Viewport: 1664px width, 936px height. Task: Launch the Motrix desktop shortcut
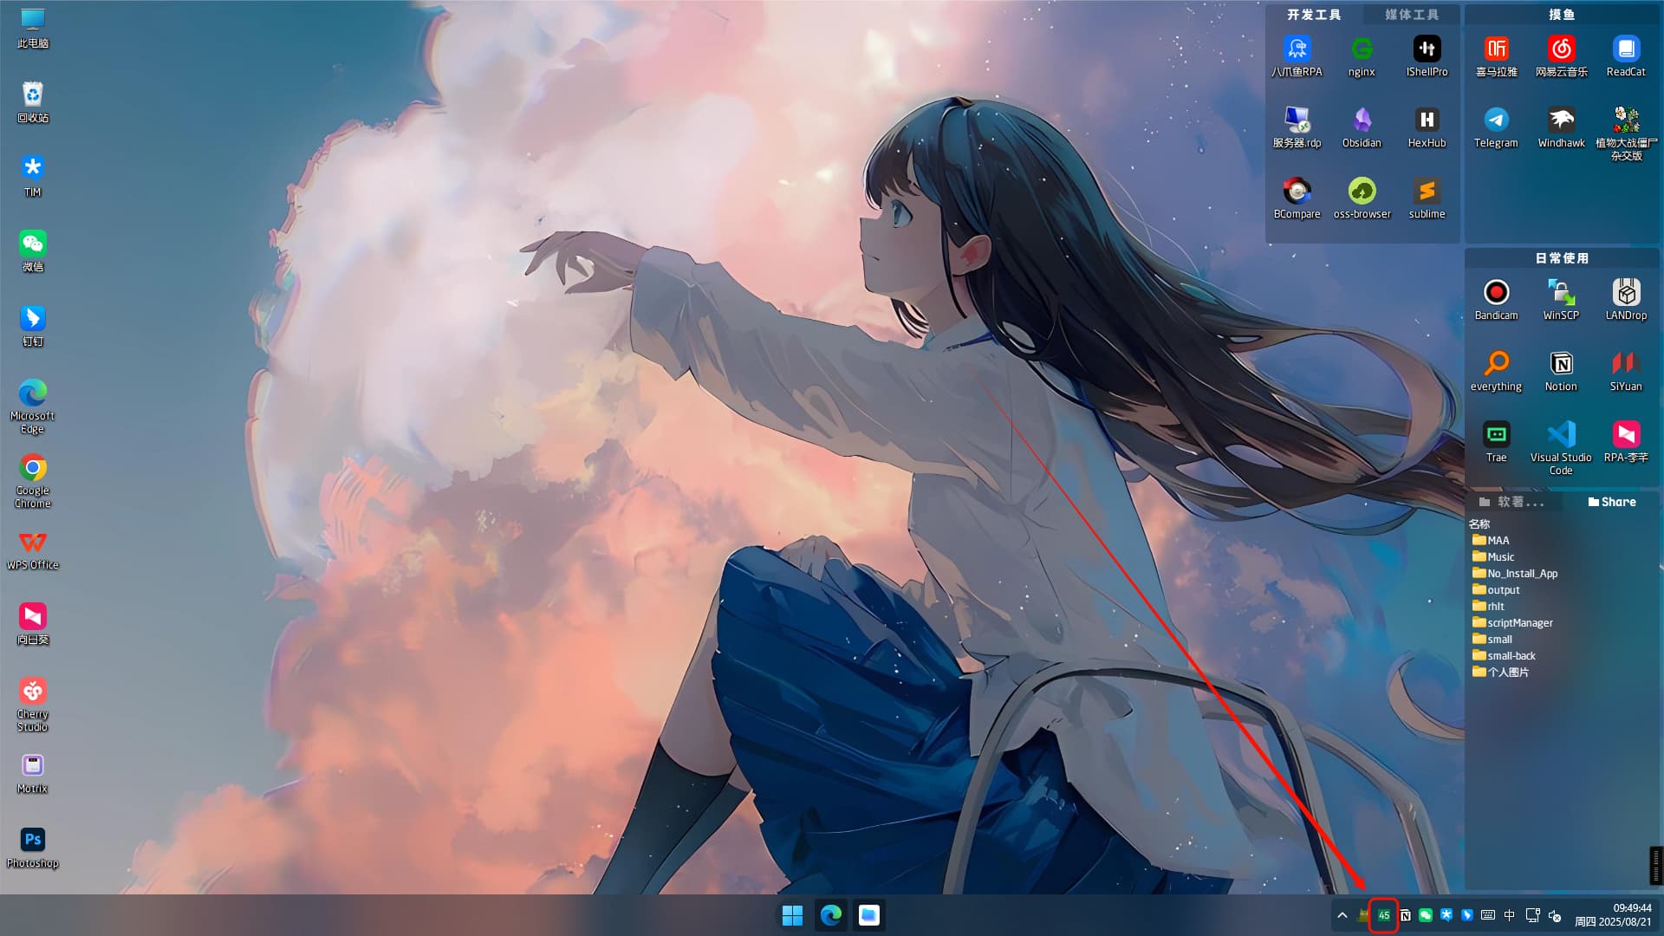pos(33,772)
